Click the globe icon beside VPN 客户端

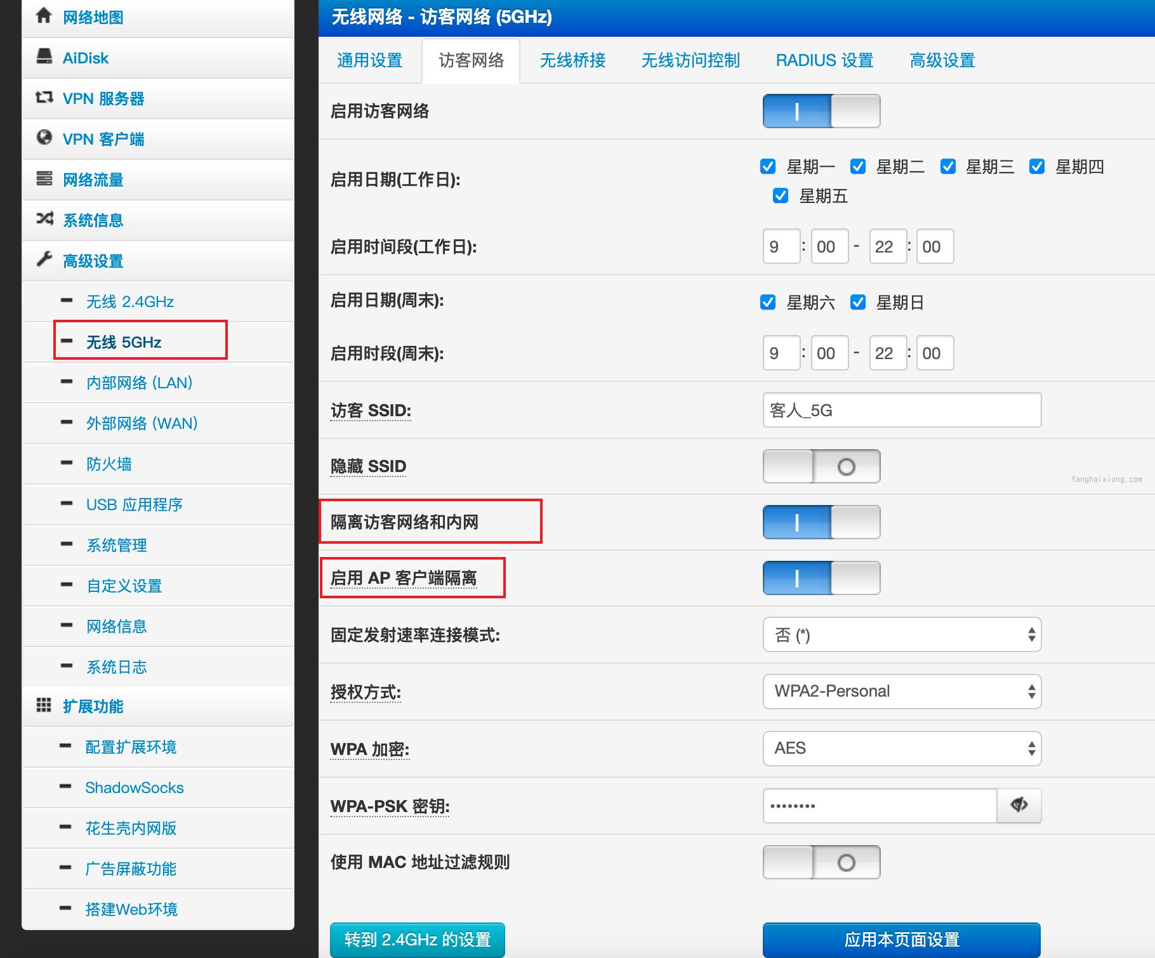44,137
